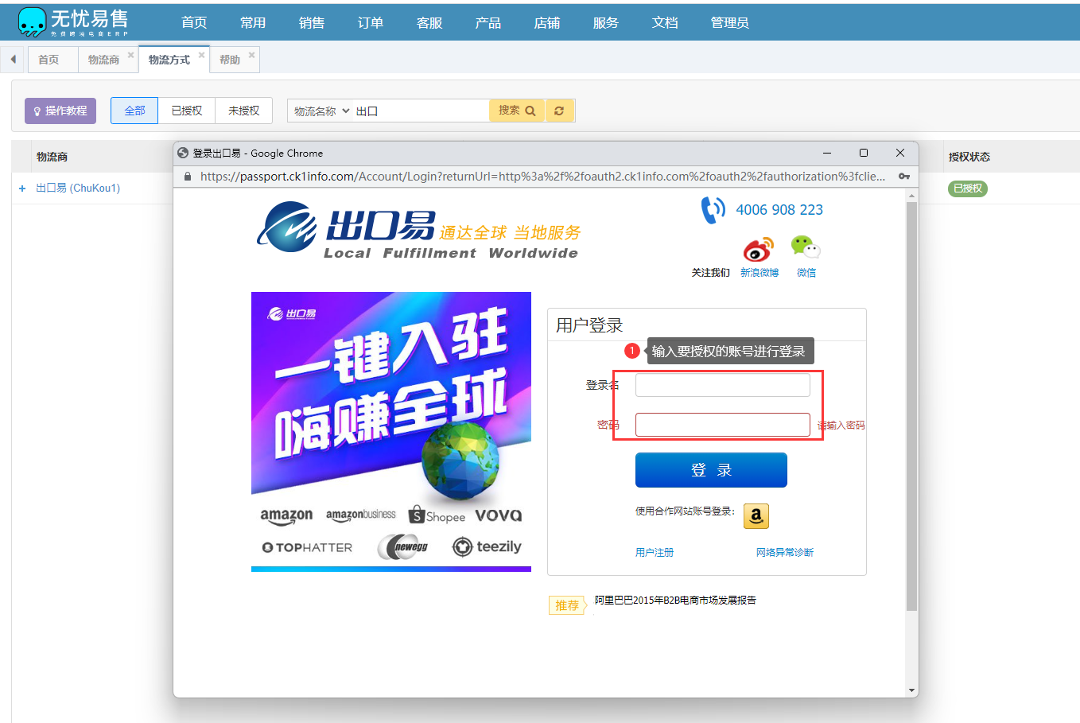The width and height of the screenshot is (1080, 723).
Task: Click the 登录名 input field
Action: (723, 385)
